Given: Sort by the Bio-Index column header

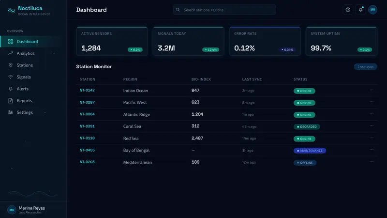Looking at the screenshot, I should pos(201,79).
